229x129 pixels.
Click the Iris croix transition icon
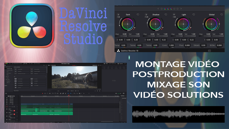click(x=32, y=79)
